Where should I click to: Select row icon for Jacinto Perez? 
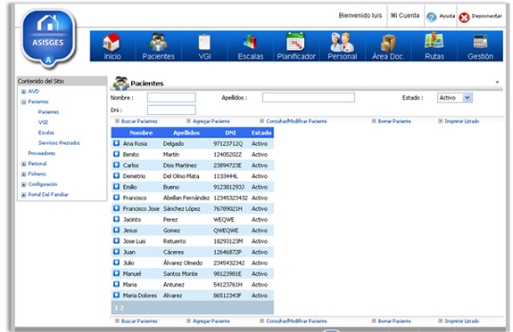[x=117, y=219]
